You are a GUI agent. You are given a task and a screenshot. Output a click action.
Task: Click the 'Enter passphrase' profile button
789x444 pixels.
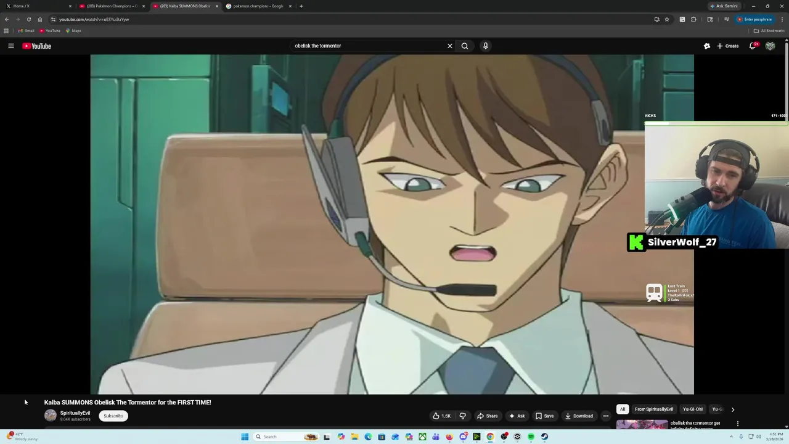[x=754, y=19]
